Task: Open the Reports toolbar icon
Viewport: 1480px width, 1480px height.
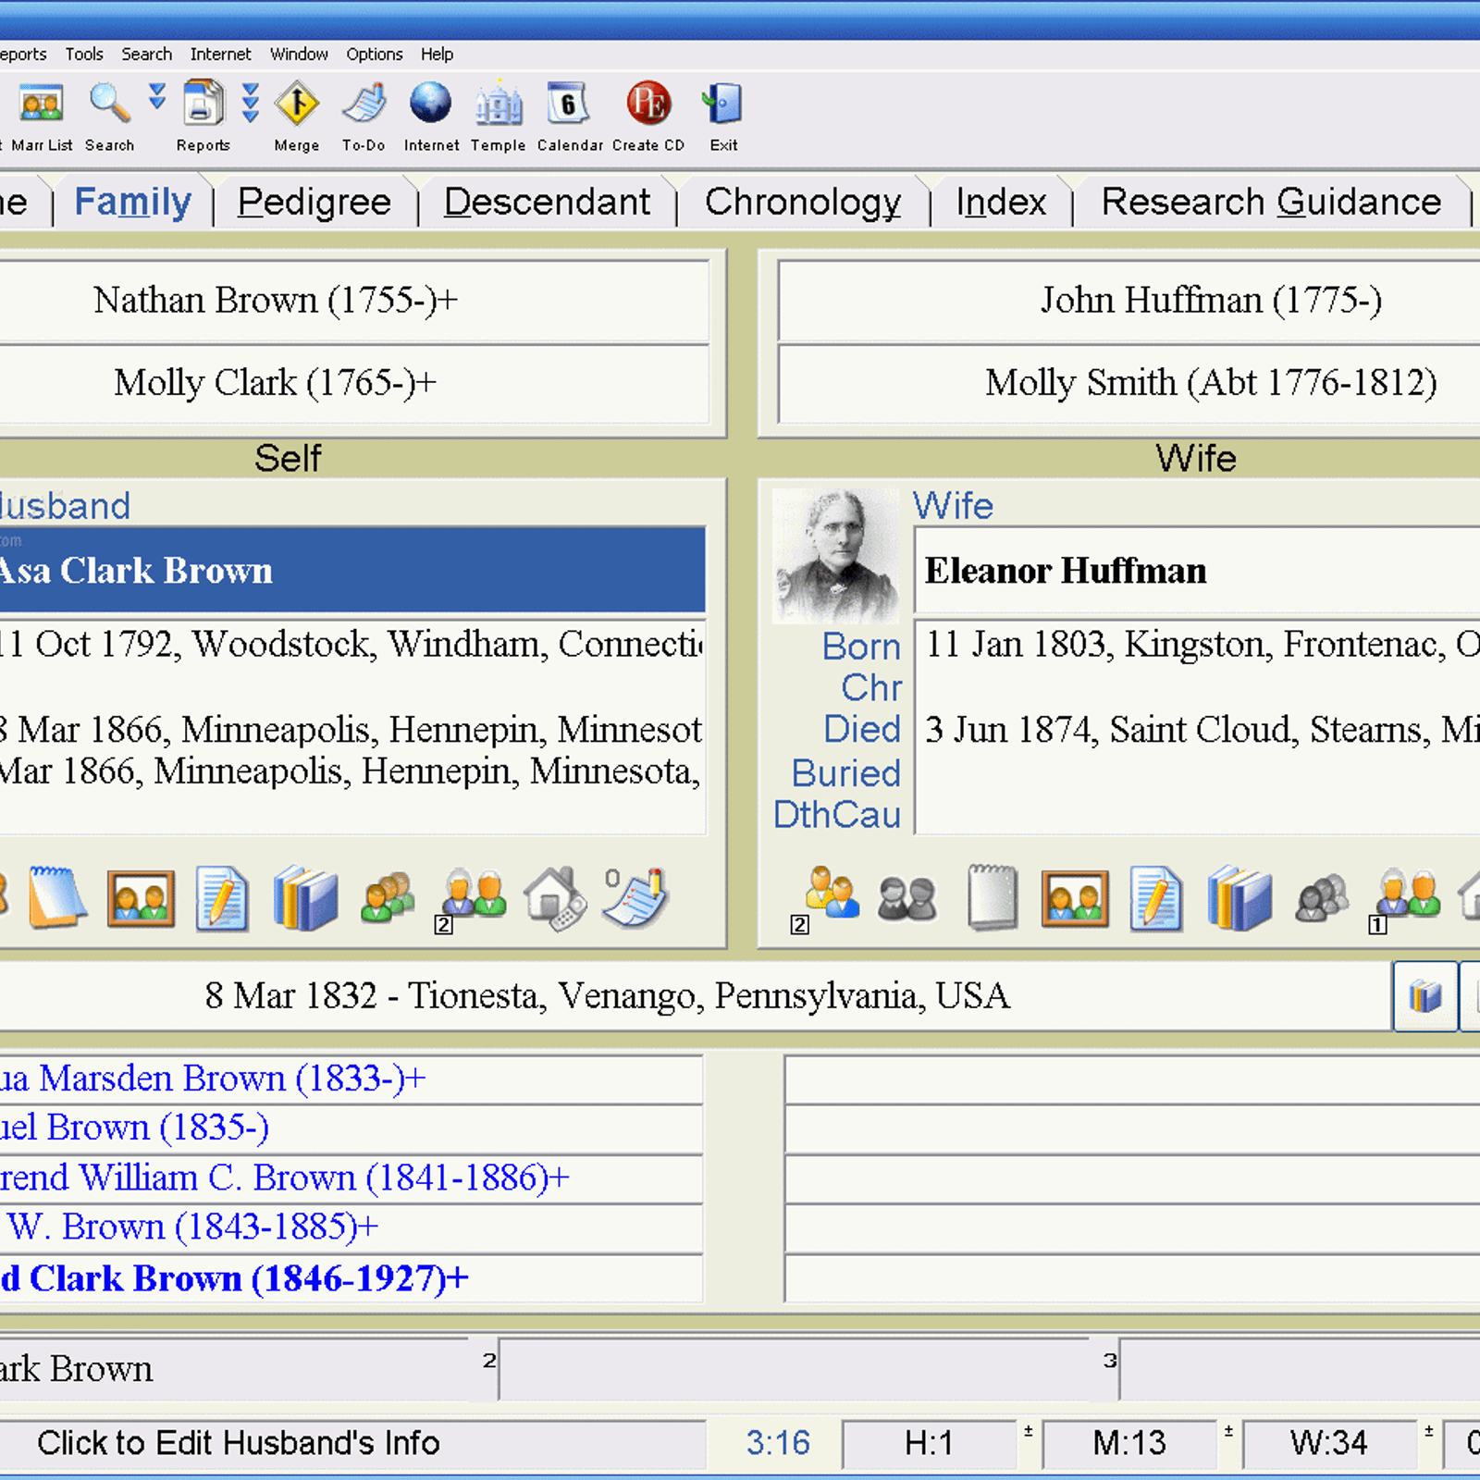Action: click(203, 103)
